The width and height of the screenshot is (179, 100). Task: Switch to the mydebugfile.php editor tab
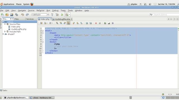tap(62, 19)
